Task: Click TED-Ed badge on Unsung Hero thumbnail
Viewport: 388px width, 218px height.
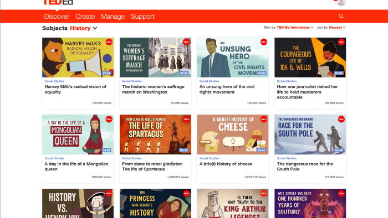Action: (x=264, y=42)
